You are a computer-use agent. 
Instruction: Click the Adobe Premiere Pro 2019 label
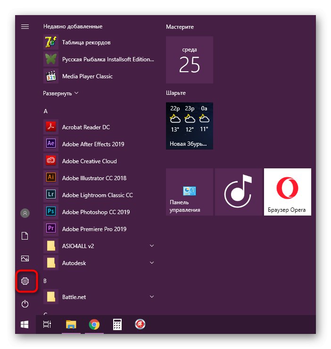[94, 229]
